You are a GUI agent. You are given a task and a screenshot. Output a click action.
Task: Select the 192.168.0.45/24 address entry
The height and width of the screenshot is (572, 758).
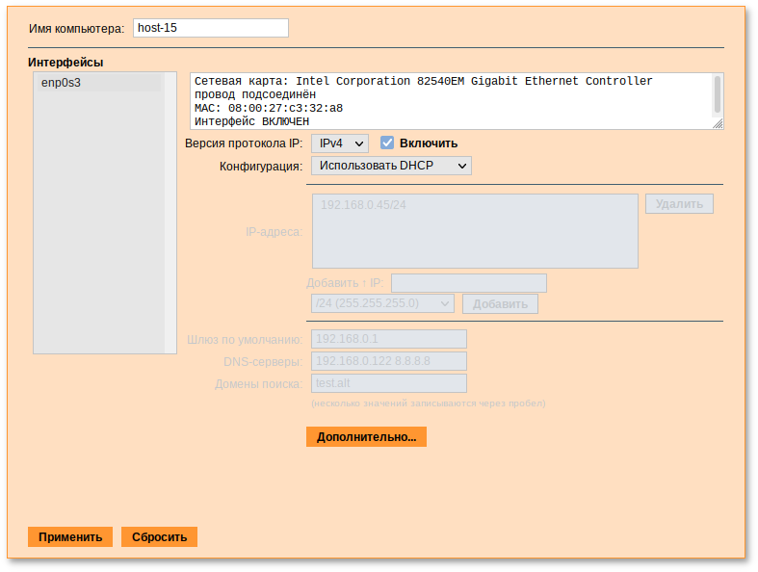pos(363,205)
